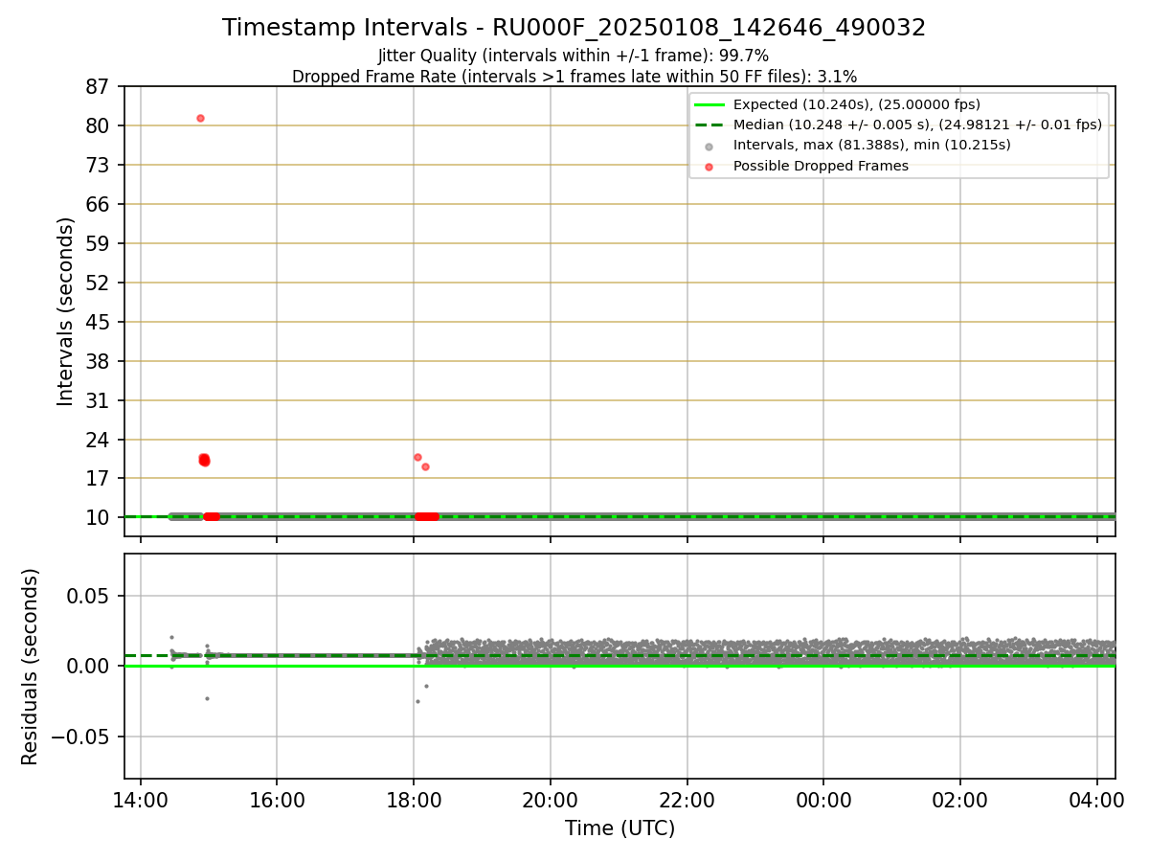Click the 16:00 time tick label

pos(277,800)
